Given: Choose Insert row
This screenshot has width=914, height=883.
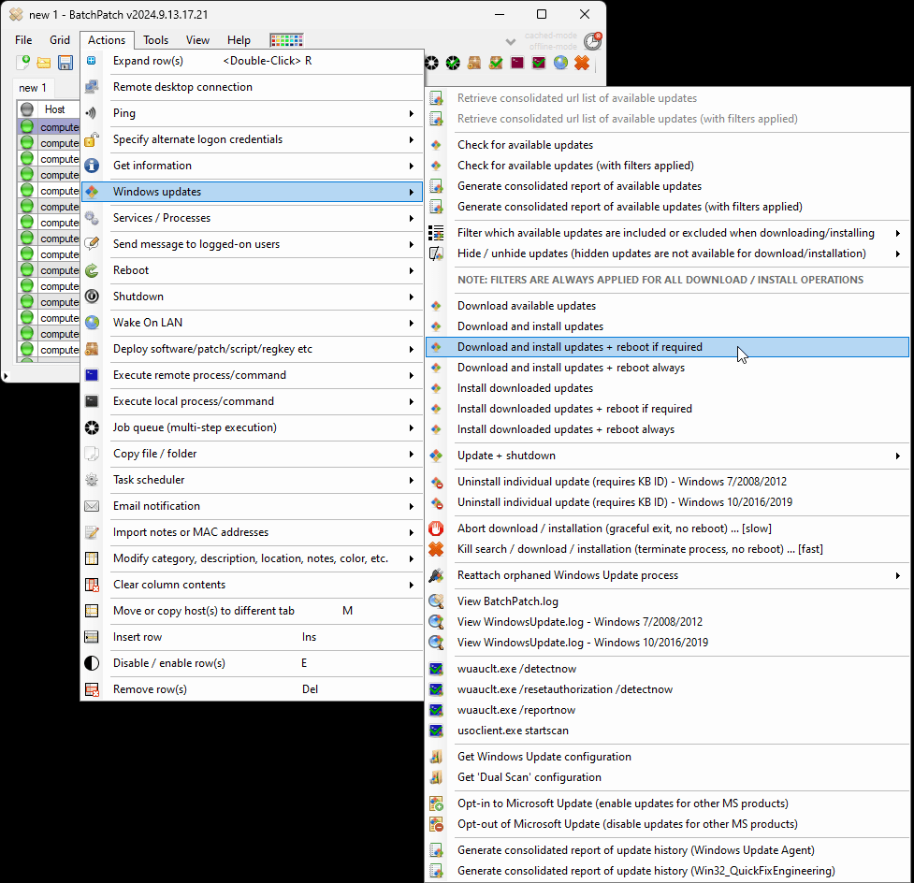Looking at the screenshot, I should (x=138, y=637).
